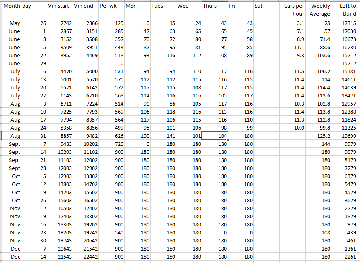Screen dimensions: 360x263
Task: Select the Weekly Average value 125.2
Action: [320, 136]
